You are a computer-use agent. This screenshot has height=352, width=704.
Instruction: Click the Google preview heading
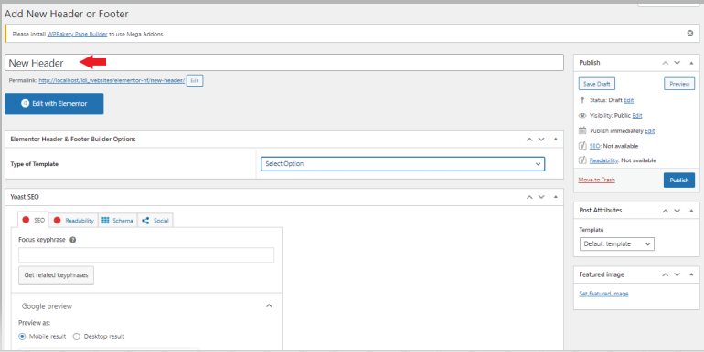47,306
